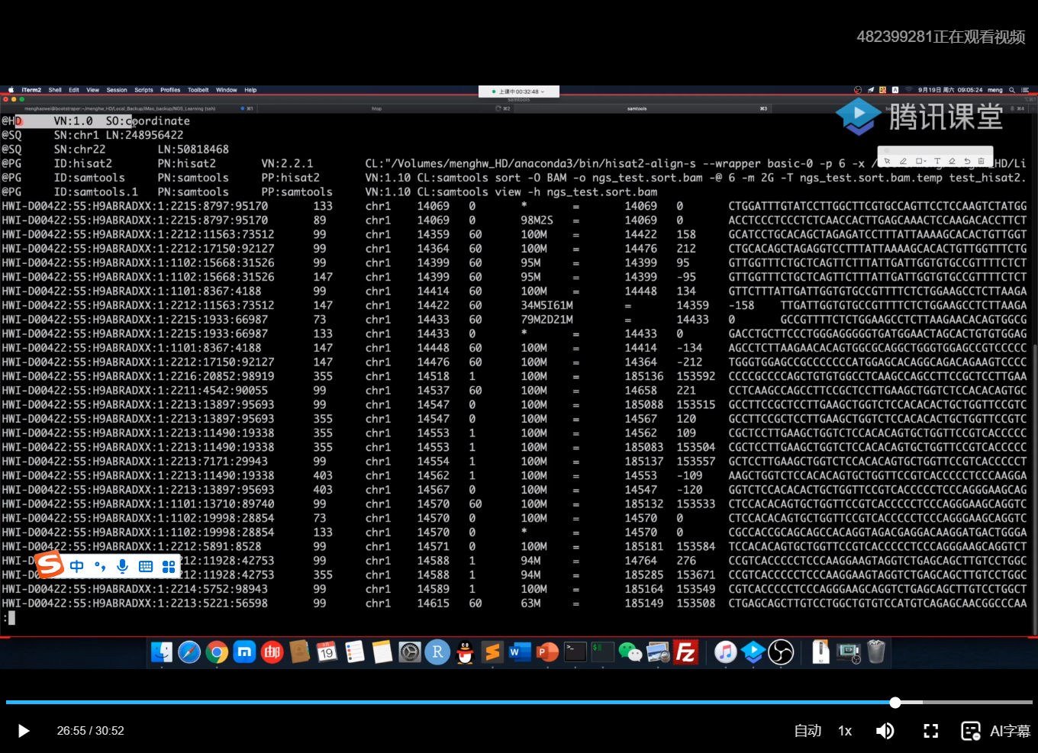Switch to the NGS_Learning ssh tab
This screenshot has height=753, width=1038.
[130, 108]
